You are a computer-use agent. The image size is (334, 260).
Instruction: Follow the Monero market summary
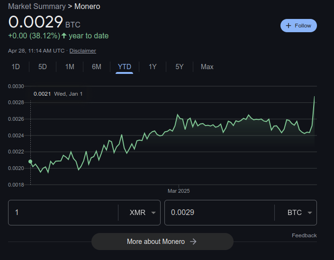coord(298,26)
